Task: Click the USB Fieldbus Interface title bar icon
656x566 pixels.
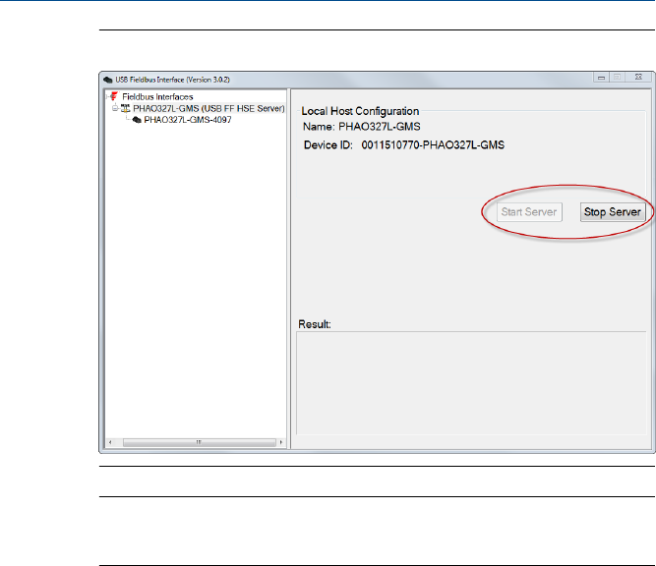Action: 108,80
